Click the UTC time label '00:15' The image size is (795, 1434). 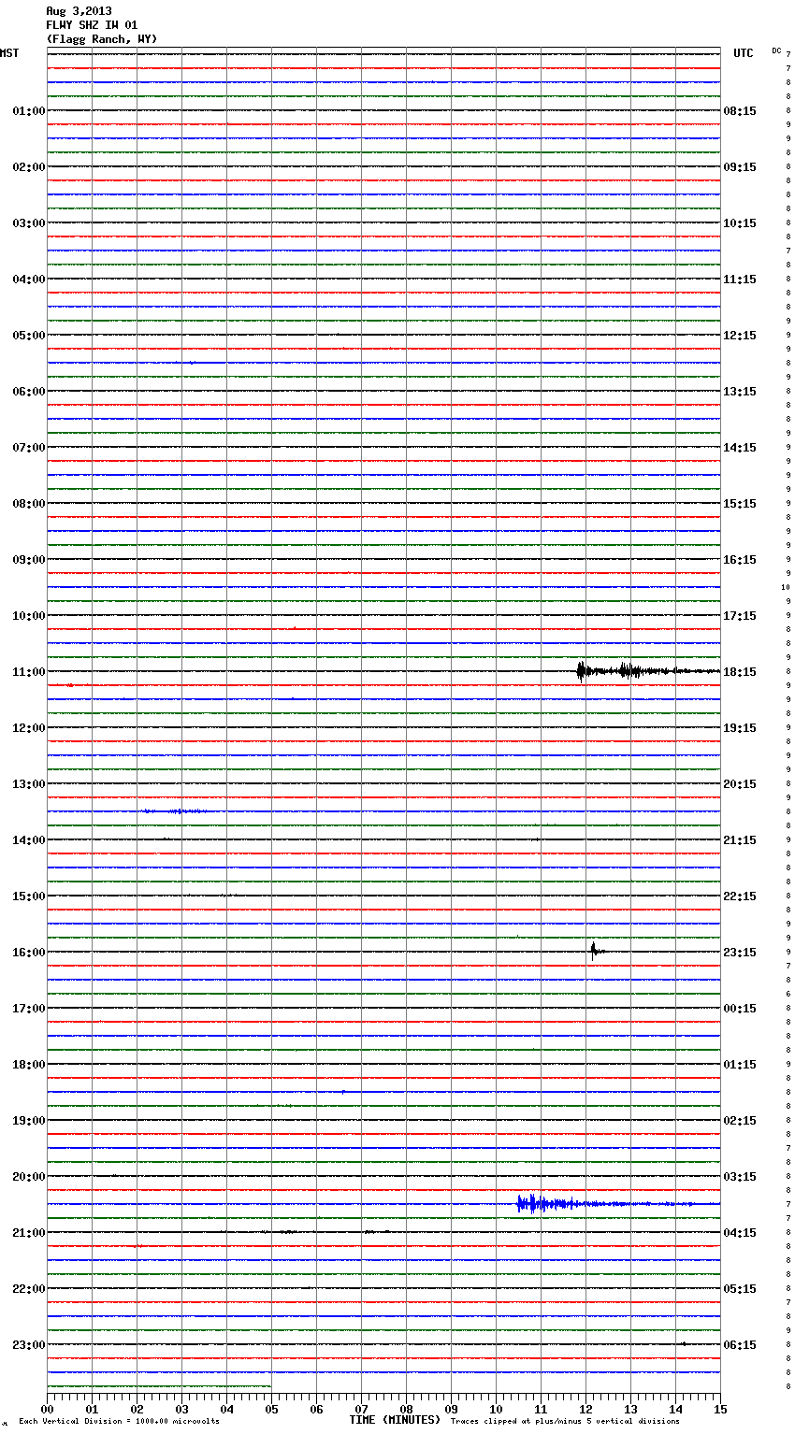coord(740,1009)
